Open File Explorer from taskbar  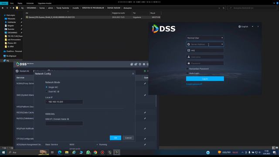[67, 152]
